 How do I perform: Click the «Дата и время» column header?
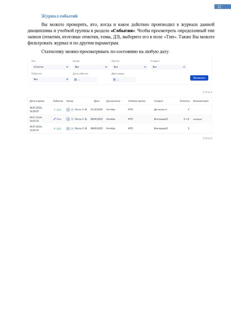(37, 101)
